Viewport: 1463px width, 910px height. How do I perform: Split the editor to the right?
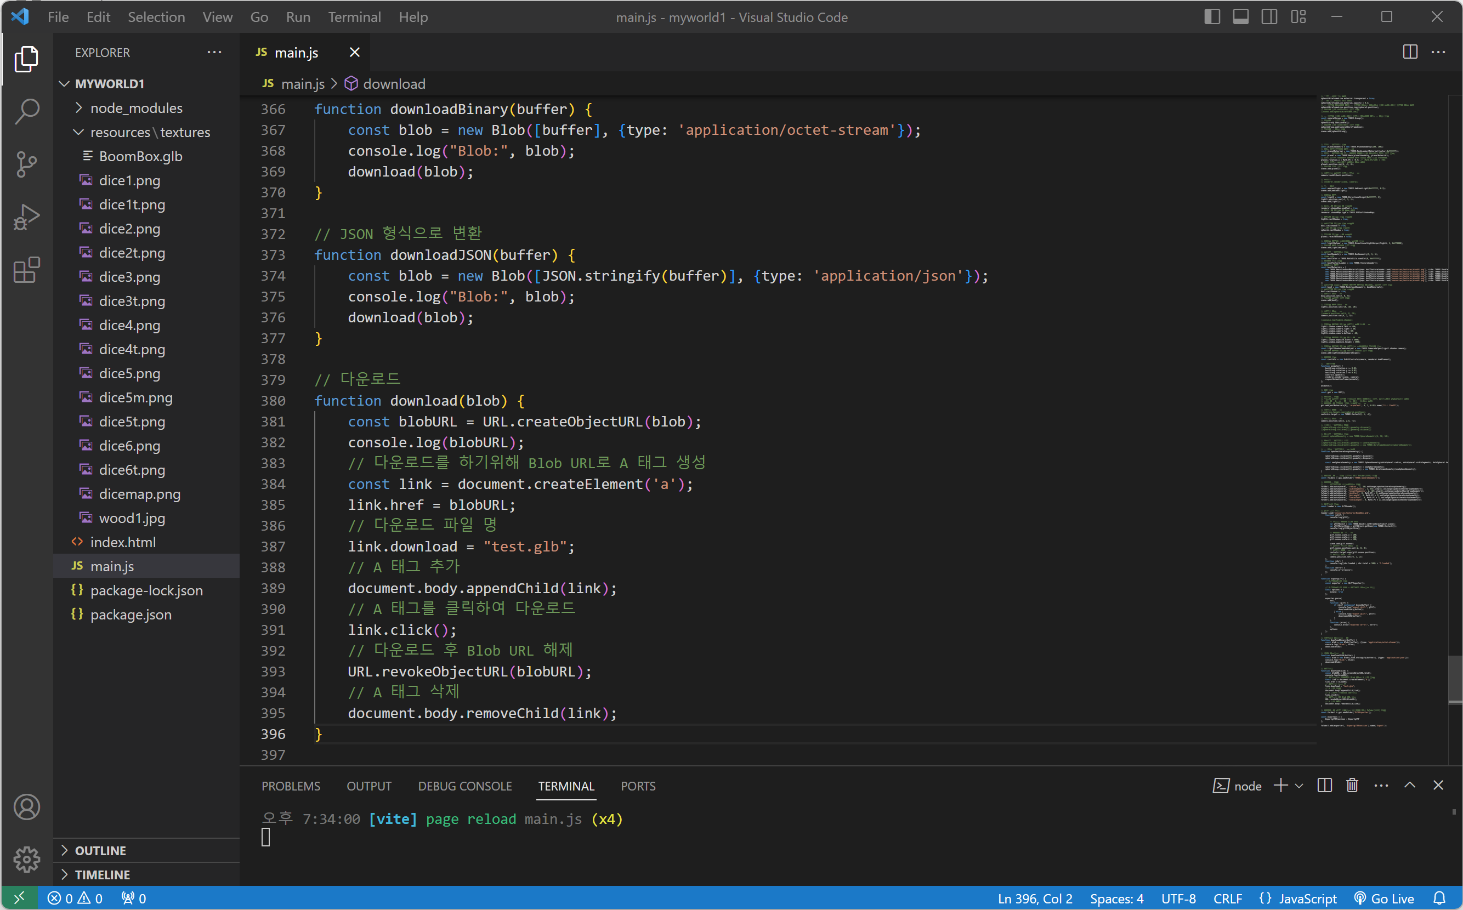pyautogui.click(x=1409, y=53)
